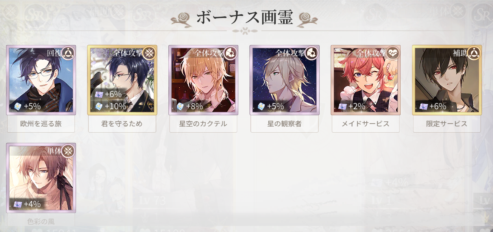This screenshot has height=232, width=493.
Task: Click the heart icon on メイドサービス card
Action: 393,53
